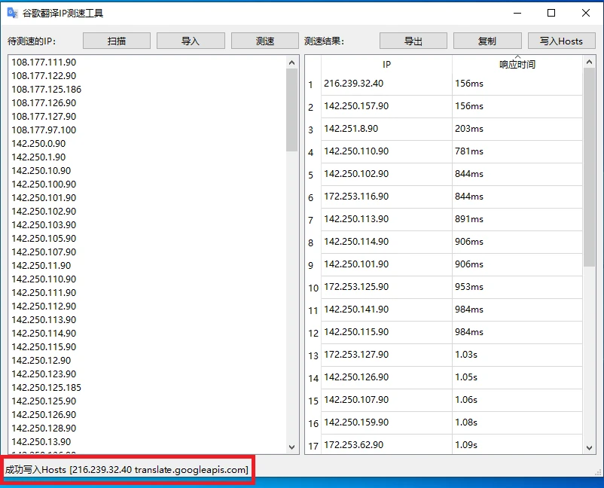The height and width of the screenshot is (488, 604).
Task: Export results with 导出 button
Action: pos(413,41)
